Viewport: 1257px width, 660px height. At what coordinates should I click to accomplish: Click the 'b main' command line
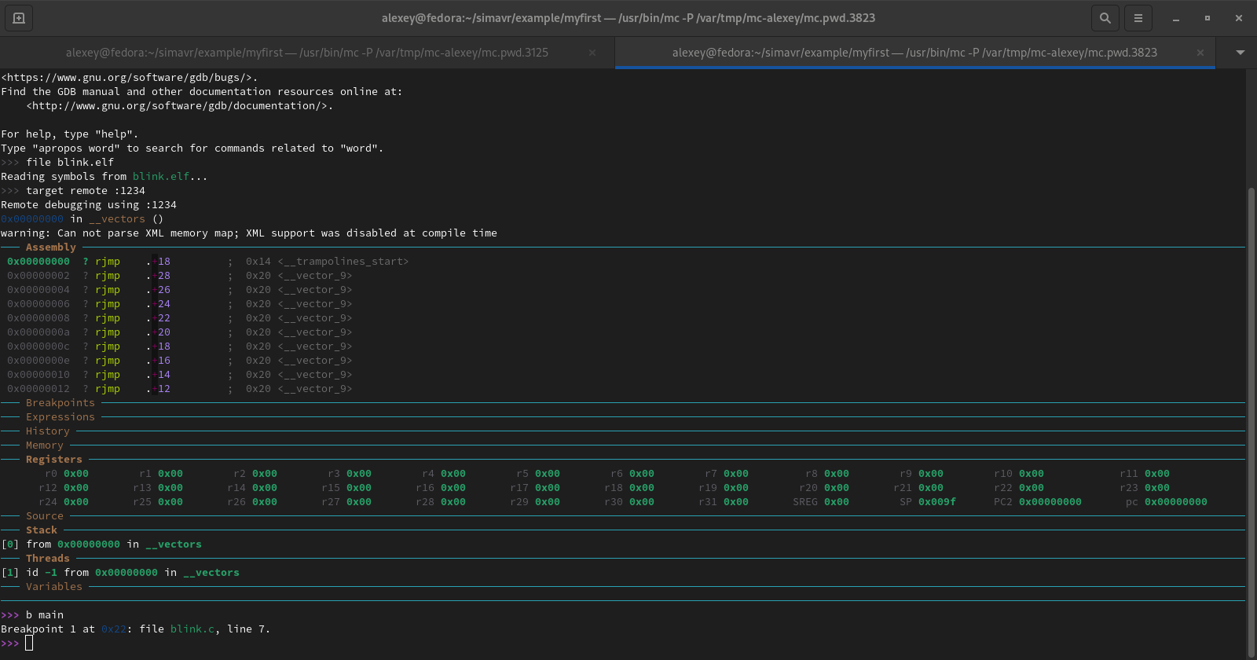coord(45,615)
